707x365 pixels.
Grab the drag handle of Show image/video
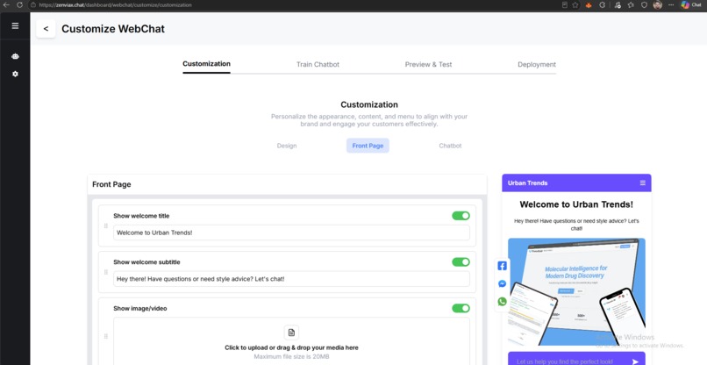tap(106, 336)
